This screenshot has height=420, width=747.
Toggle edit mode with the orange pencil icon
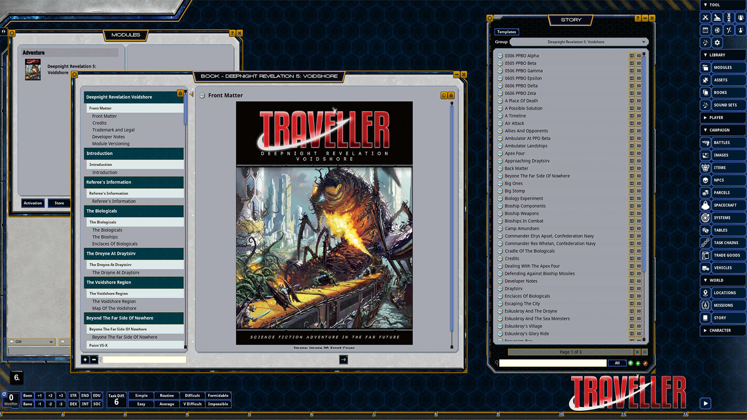(646, 363)
